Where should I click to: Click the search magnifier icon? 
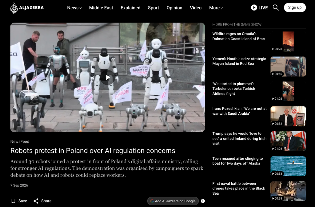(276, 8)
